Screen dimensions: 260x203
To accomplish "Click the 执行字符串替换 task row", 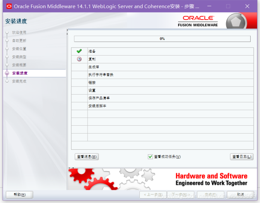I will click(162, 75).
